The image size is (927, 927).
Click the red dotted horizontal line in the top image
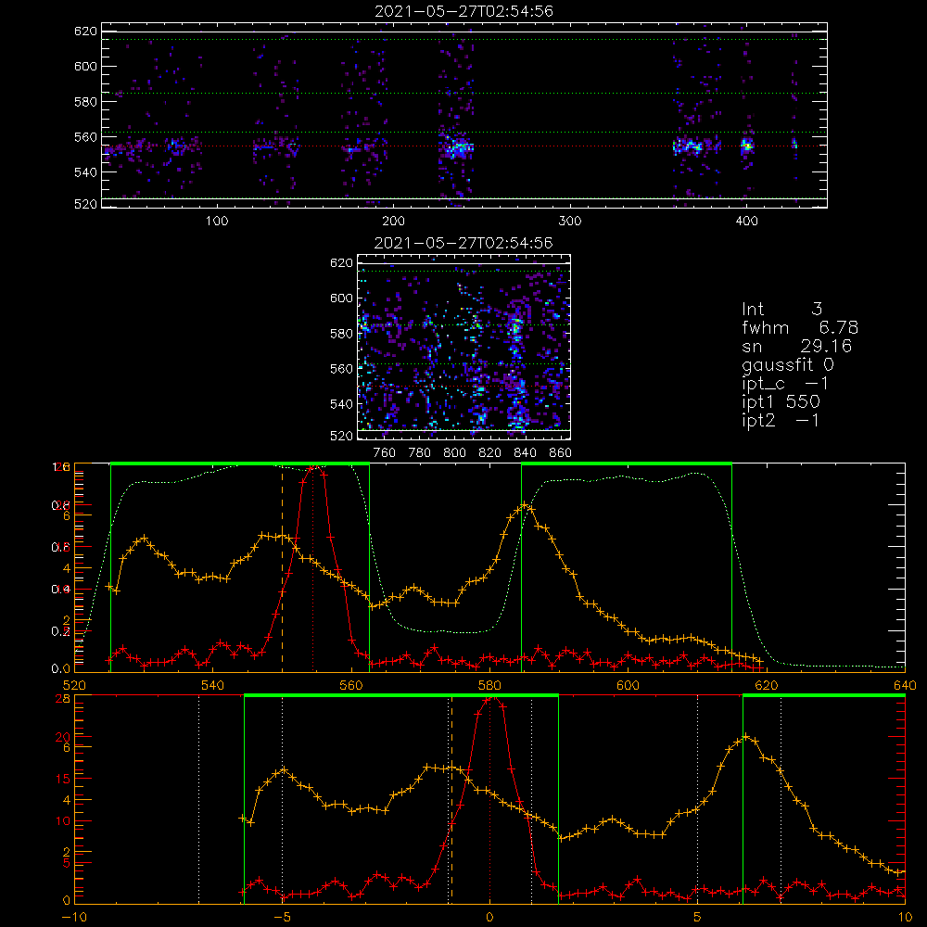click(464, 146)
